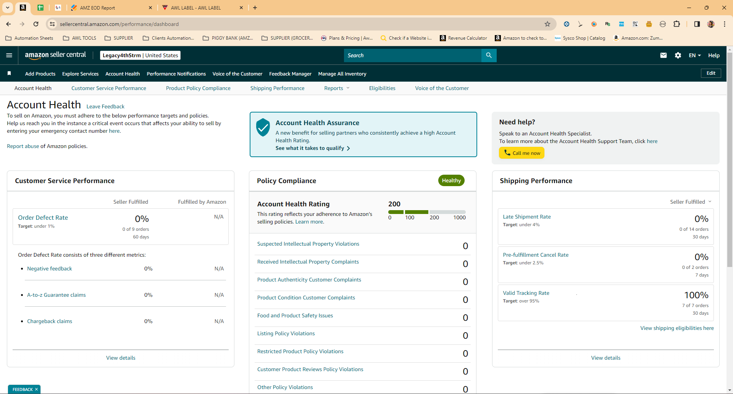Expand the Reports dropdown
Screen dimensions: 733x394
coord(337,88)
